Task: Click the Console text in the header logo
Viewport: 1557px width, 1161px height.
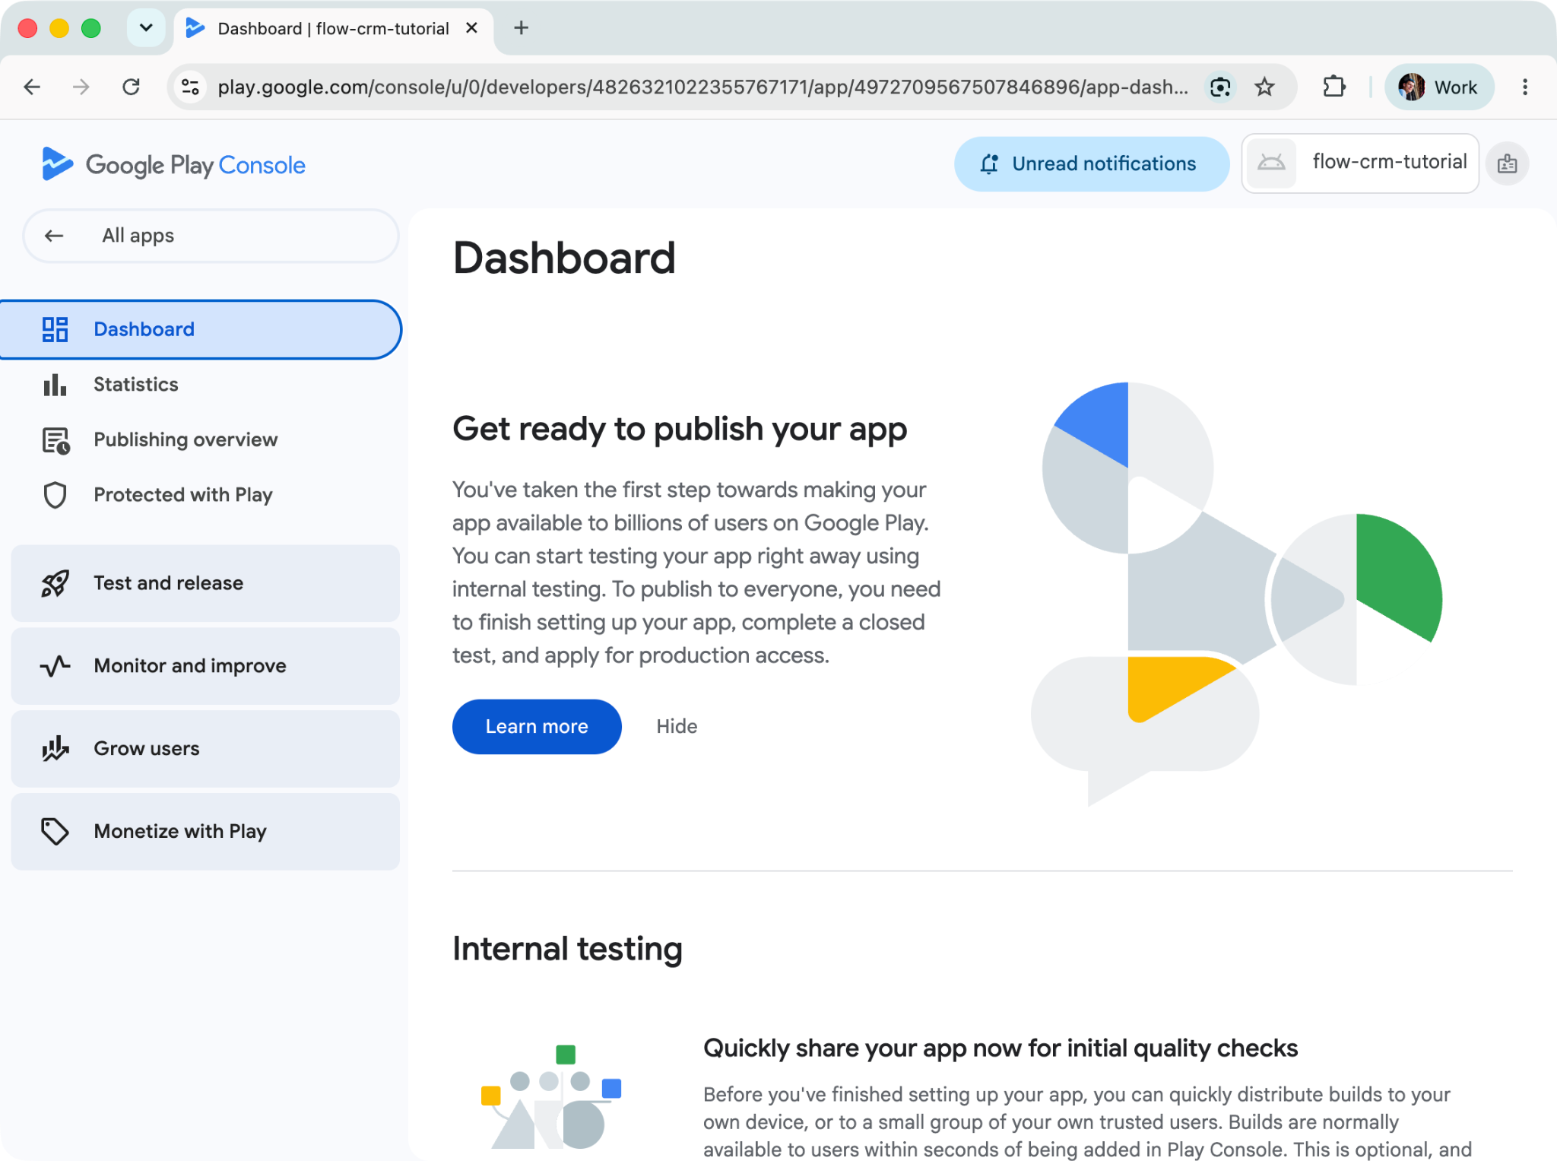Action: (x=262, y=165)
